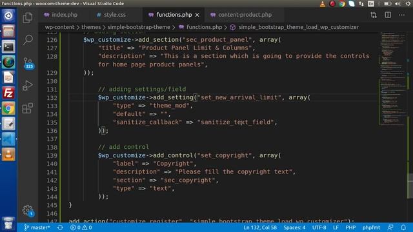Click line number 139 in gutter

tap(52, 155)
